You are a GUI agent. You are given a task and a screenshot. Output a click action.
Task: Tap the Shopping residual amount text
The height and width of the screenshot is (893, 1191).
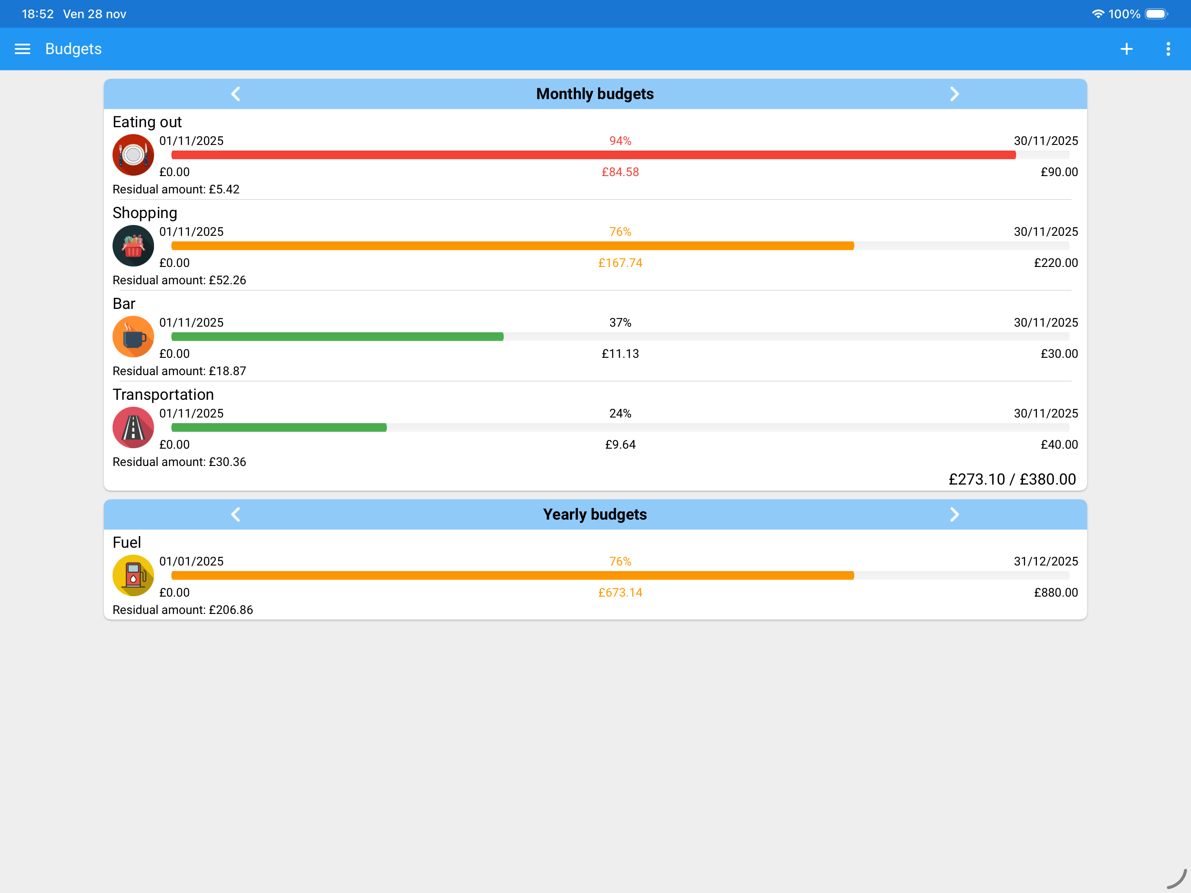pos(179,280)
